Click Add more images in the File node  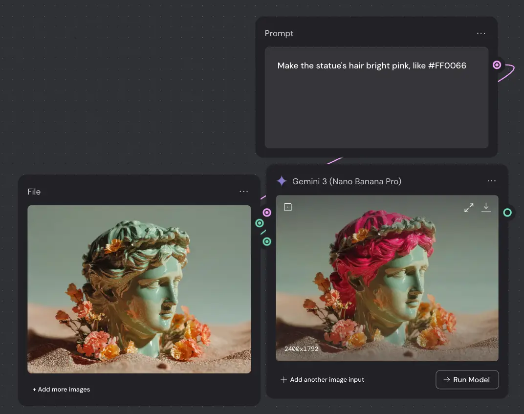[61, 390]
